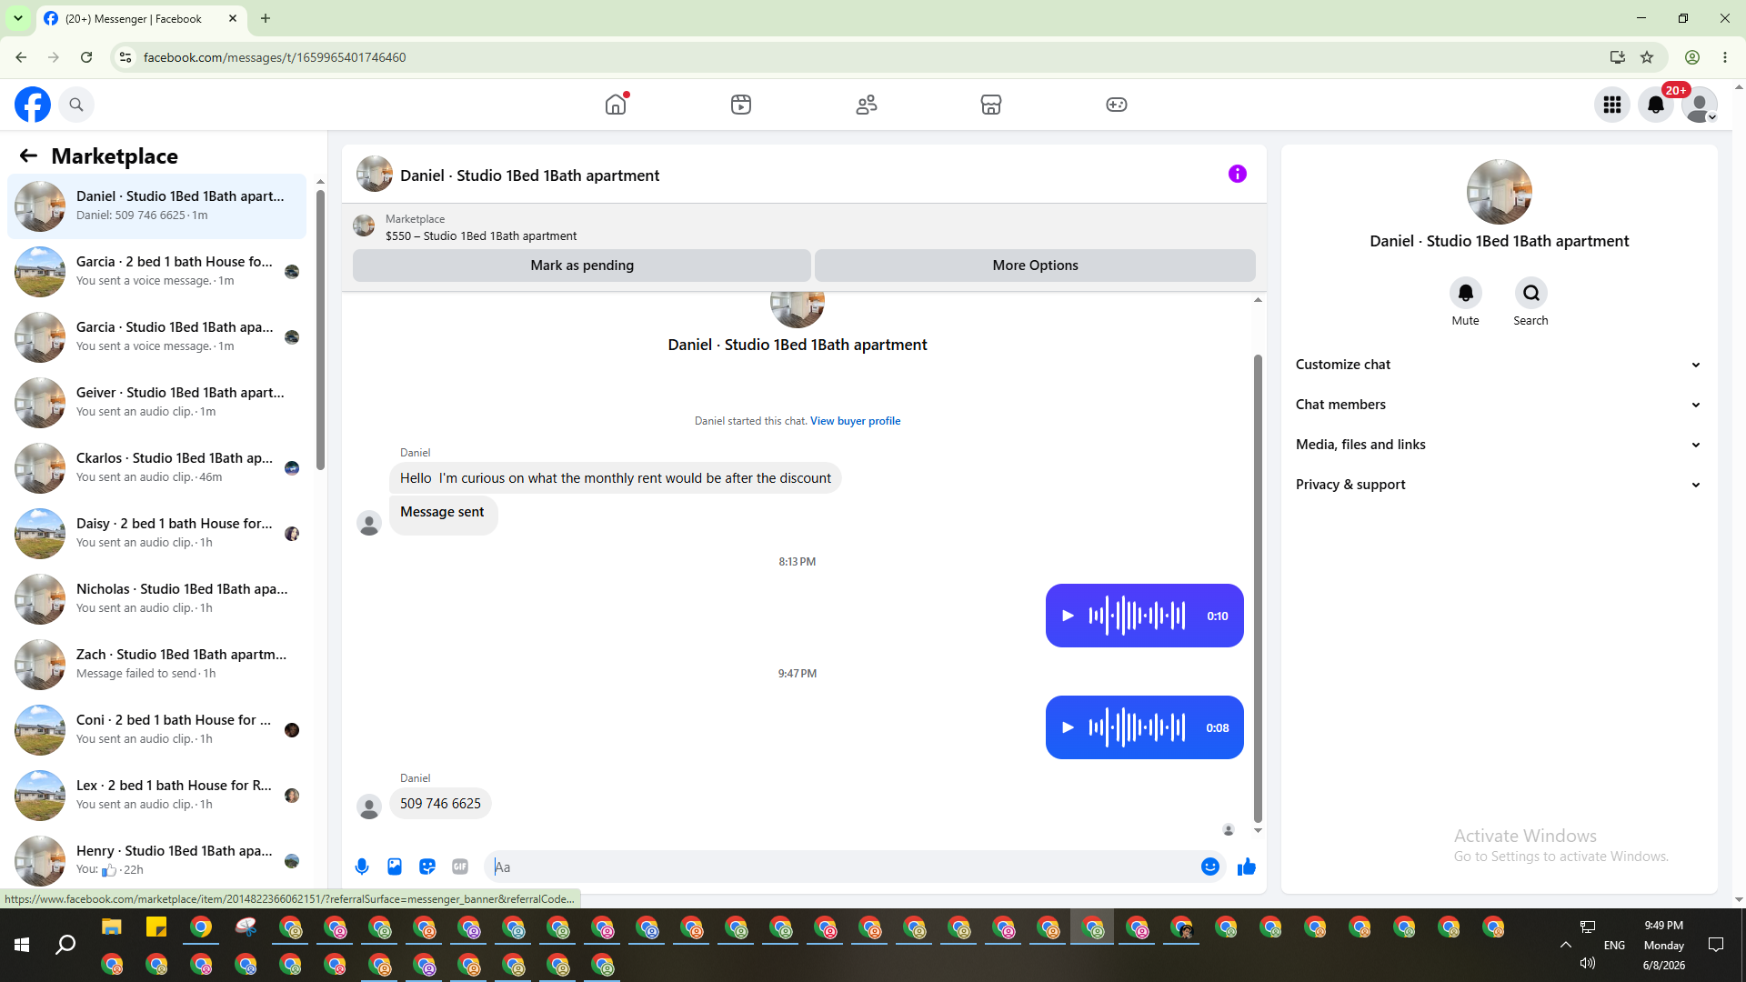Screen dimensions: 1746x982
Task: Open Windows taskbar search
Action: 65,946
